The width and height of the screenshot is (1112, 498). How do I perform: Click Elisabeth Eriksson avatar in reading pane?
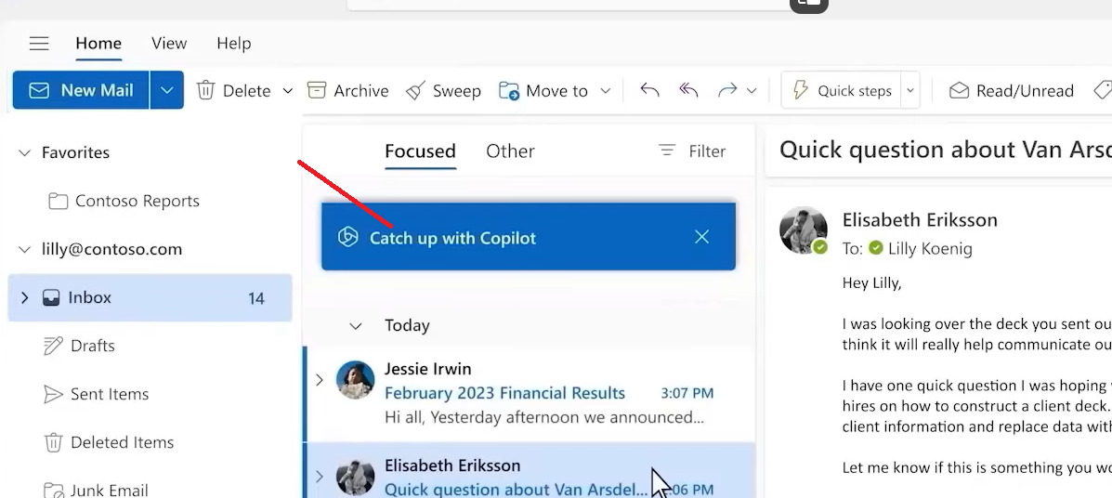(804, 229)
